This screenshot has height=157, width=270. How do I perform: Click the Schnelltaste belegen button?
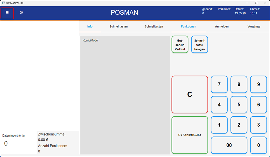(200, 44)
